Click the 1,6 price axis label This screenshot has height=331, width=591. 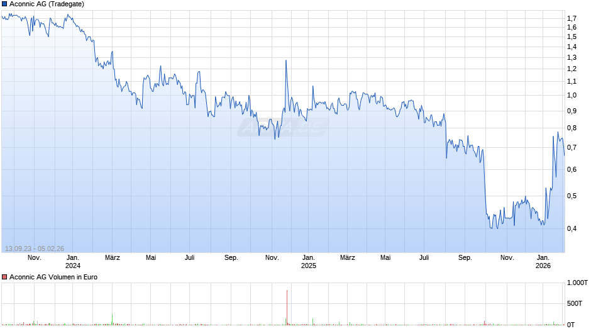click(572, 27)
